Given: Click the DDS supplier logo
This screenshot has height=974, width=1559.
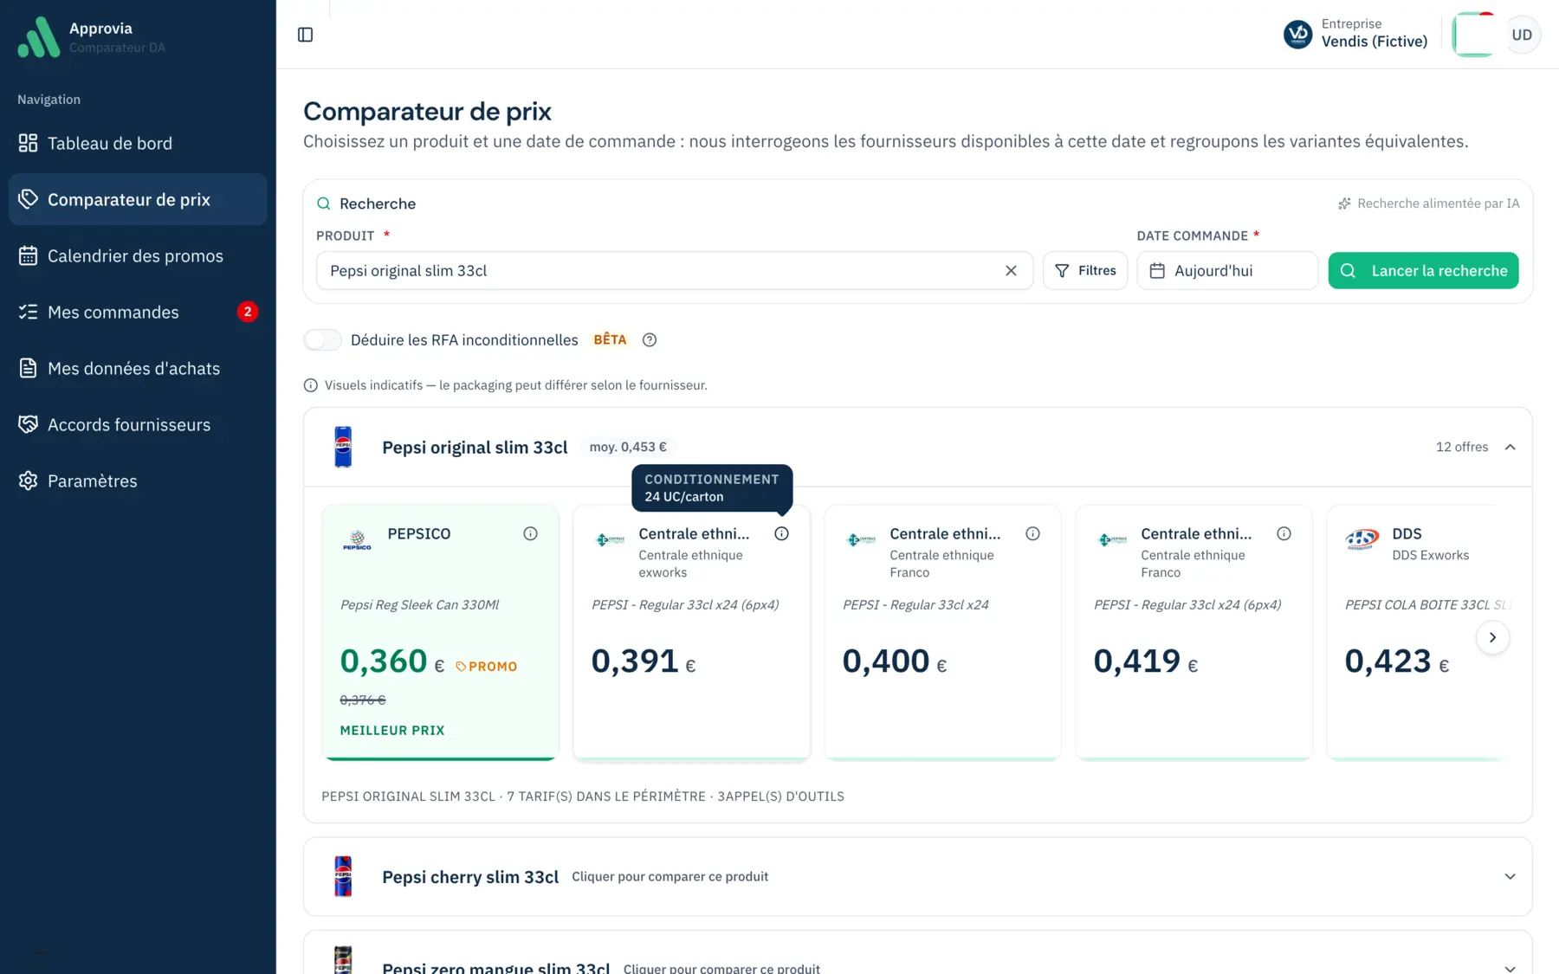Looking at the screenshot, I should (1362, 539).
